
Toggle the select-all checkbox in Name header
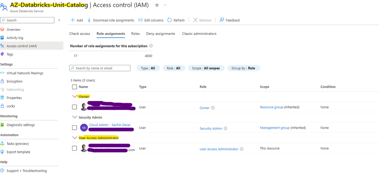pyautogui.click(x=74, y=87)
